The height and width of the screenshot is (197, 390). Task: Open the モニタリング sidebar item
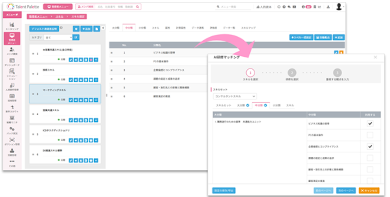12,26
